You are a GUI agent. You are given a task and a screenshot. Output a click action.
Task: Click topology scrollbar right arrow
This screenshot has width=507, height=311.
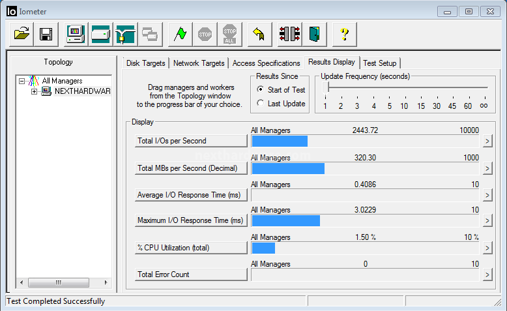click(106, 282)
